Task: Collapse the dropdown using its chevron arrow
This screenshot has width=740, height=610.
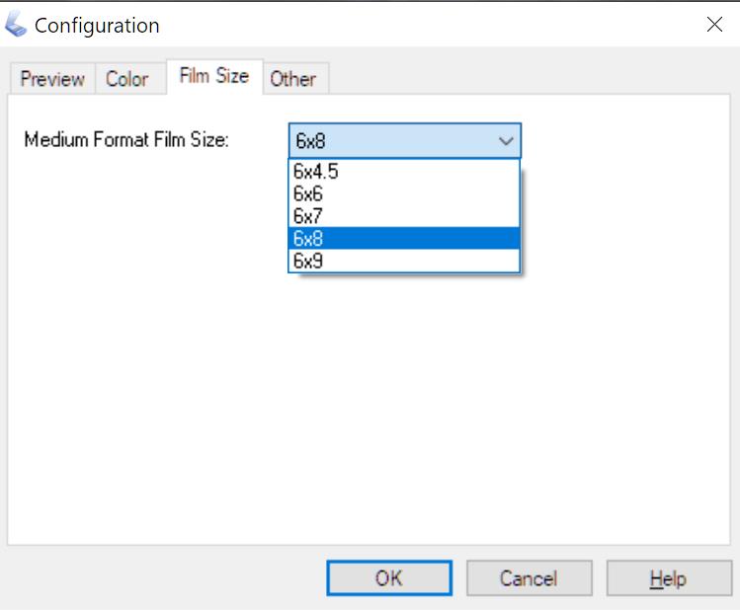Action: click(x=506, y=141)
